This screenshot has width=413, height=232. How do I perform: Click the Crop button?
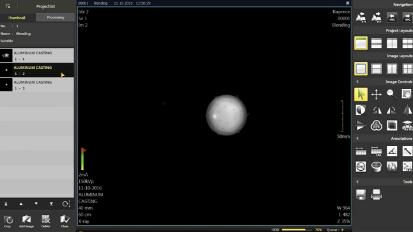(8, 221)
